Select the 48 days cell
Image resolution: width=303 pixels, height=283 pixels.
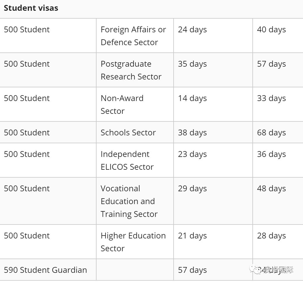pos(271,189)
